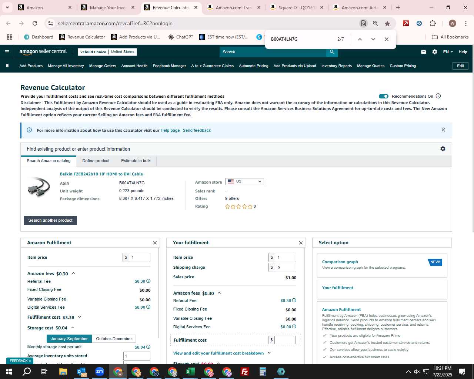Switch to Manage Your Inventory browser tab

coord(108,7)
